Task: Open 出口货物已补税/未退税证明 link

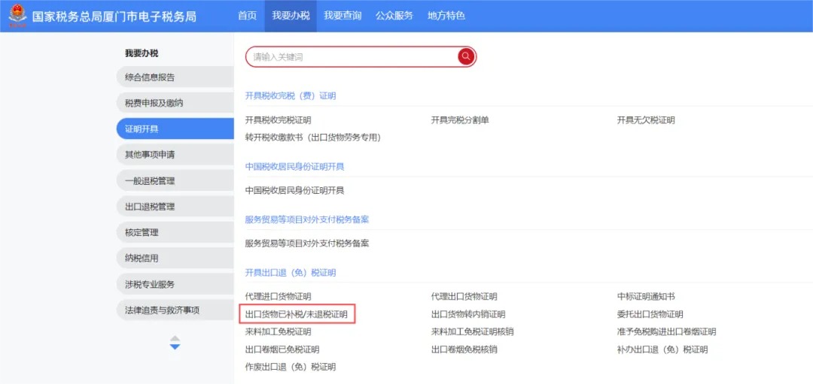Action: coord(297,314)
